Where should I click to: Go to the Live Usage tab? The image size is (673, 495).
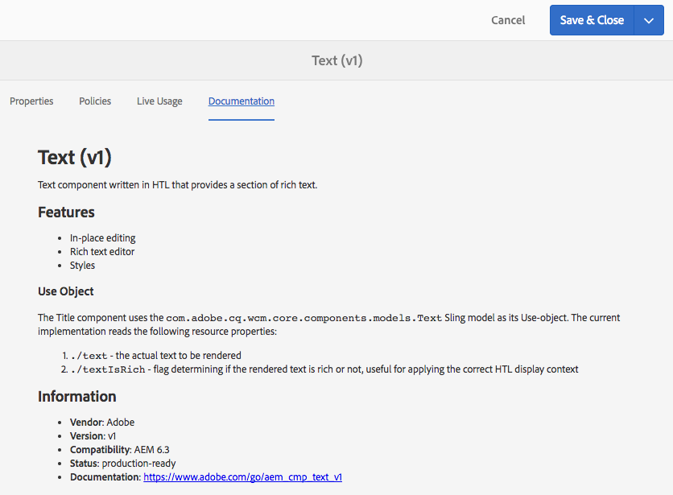[159, 101]
